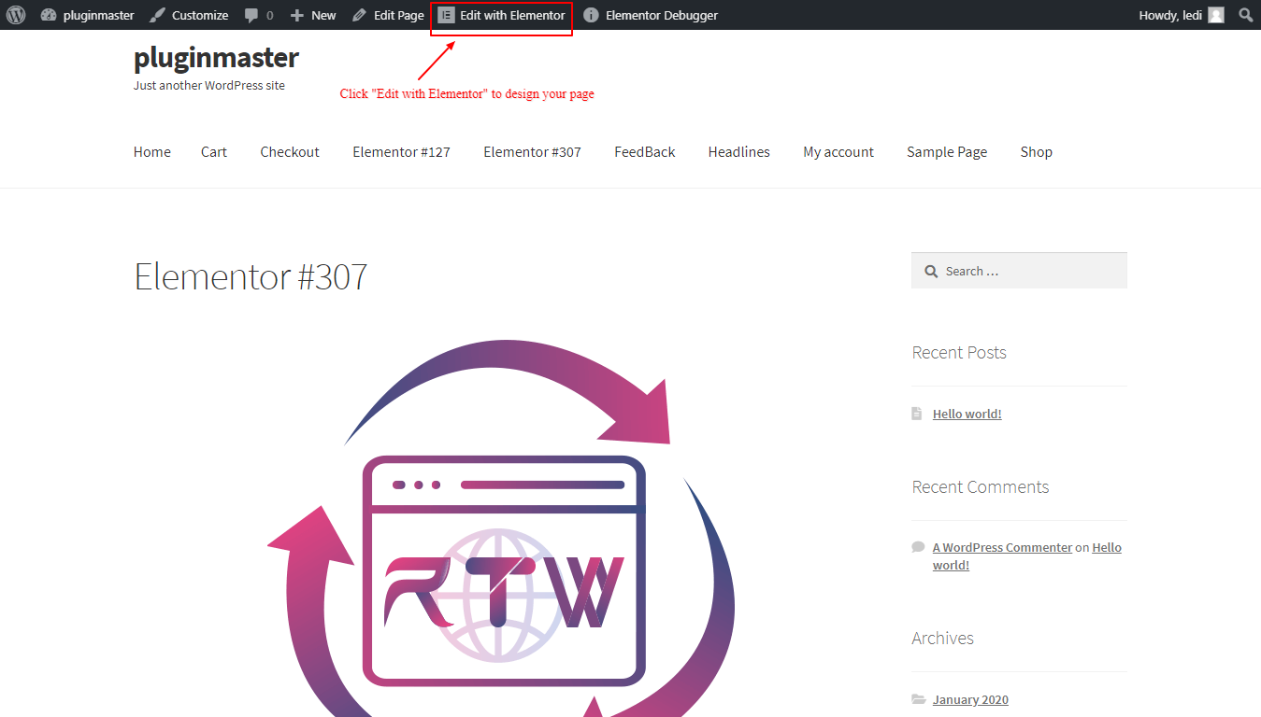Click comment bubble icon in Recent Comments
Image resolution: width=1261 pixels, height=717 pixels.
coord(918,547)
